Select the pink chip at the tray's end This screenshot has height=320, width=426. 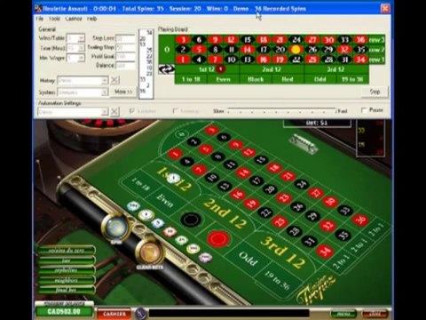click(205, 257)
